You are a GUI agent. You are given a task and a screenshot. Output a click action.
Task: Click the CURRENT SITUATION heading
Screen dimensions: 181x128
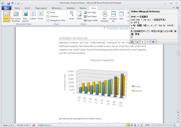(x=73, y=38)
